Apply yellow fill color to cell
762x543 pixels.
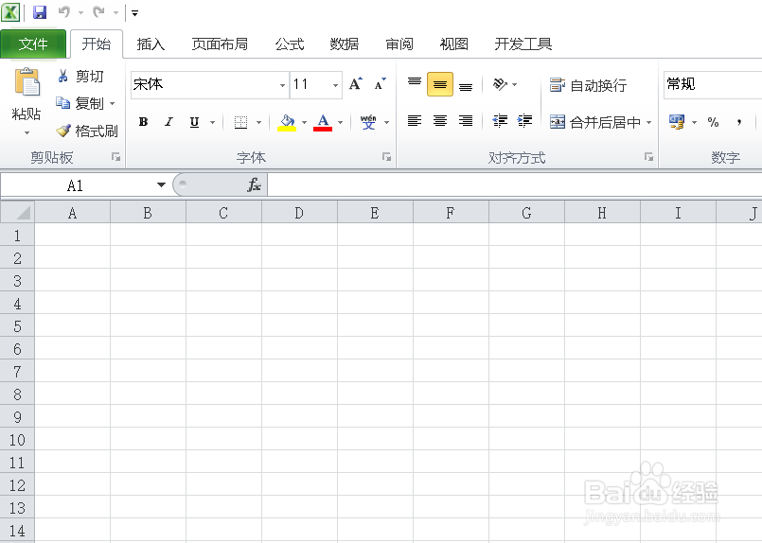(x=287, y=122)
